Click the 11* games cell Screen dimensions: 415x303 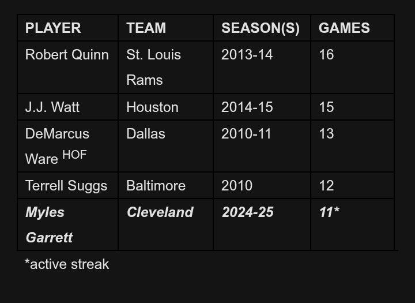click(352, 225)
